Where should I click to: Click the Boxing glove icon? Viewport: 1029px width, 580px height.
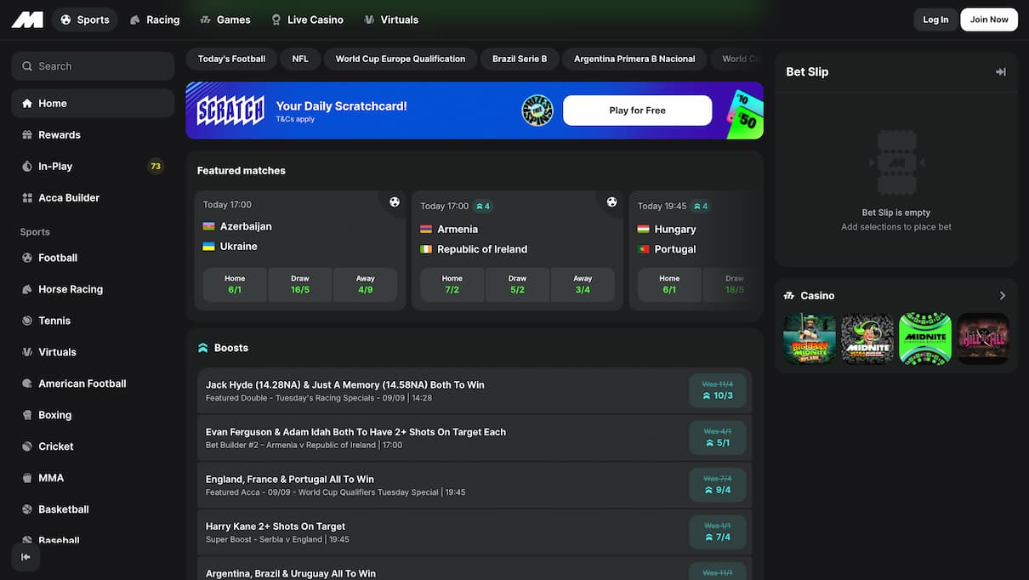click(27, 415)
